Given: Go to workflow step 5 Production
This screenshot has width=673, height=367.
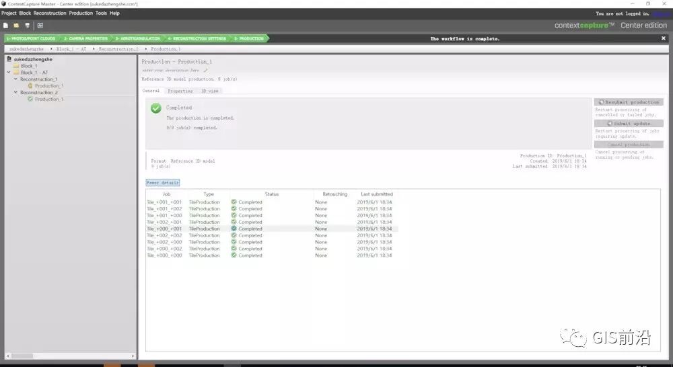Looking at the screenshot, I should [249, 38].
